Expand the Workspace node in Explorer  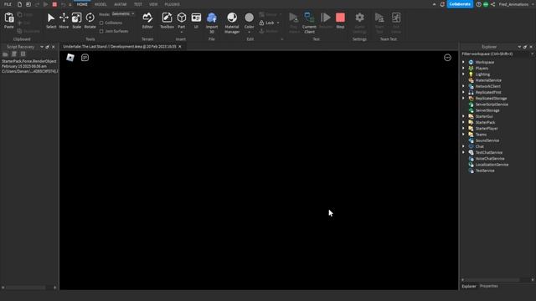[463, 62]
